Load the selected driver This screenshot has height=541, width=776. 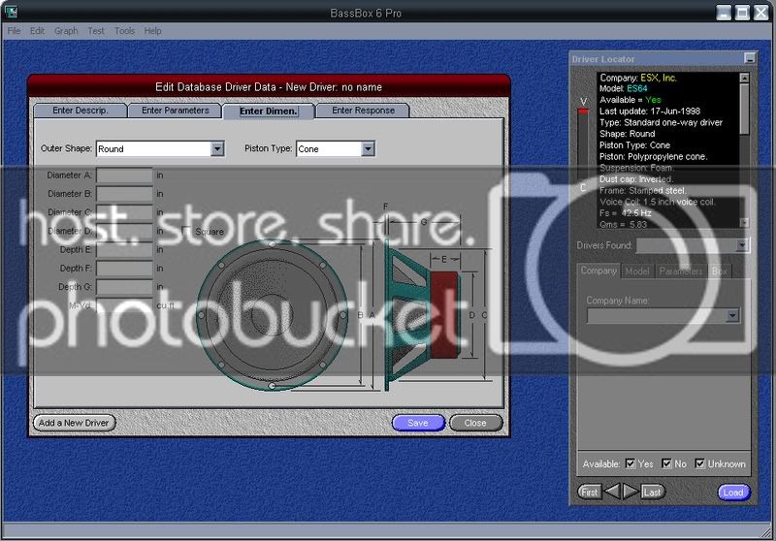click(733, 493)
